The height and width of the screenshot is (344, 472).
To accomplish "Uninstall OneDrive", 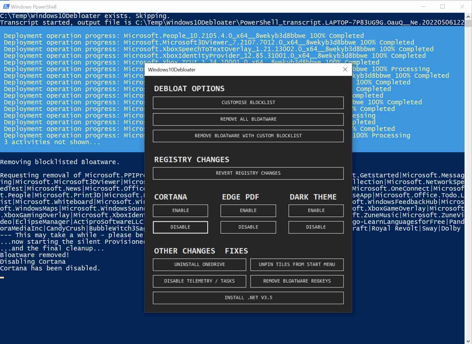I will tap(199, 265).
